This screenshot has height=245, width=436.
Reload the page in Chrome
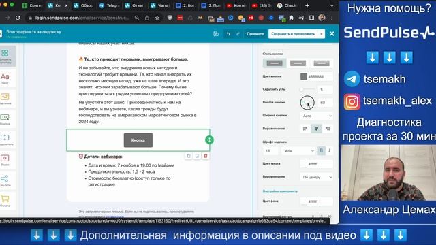pyautogui.click(x=18, y=18)
